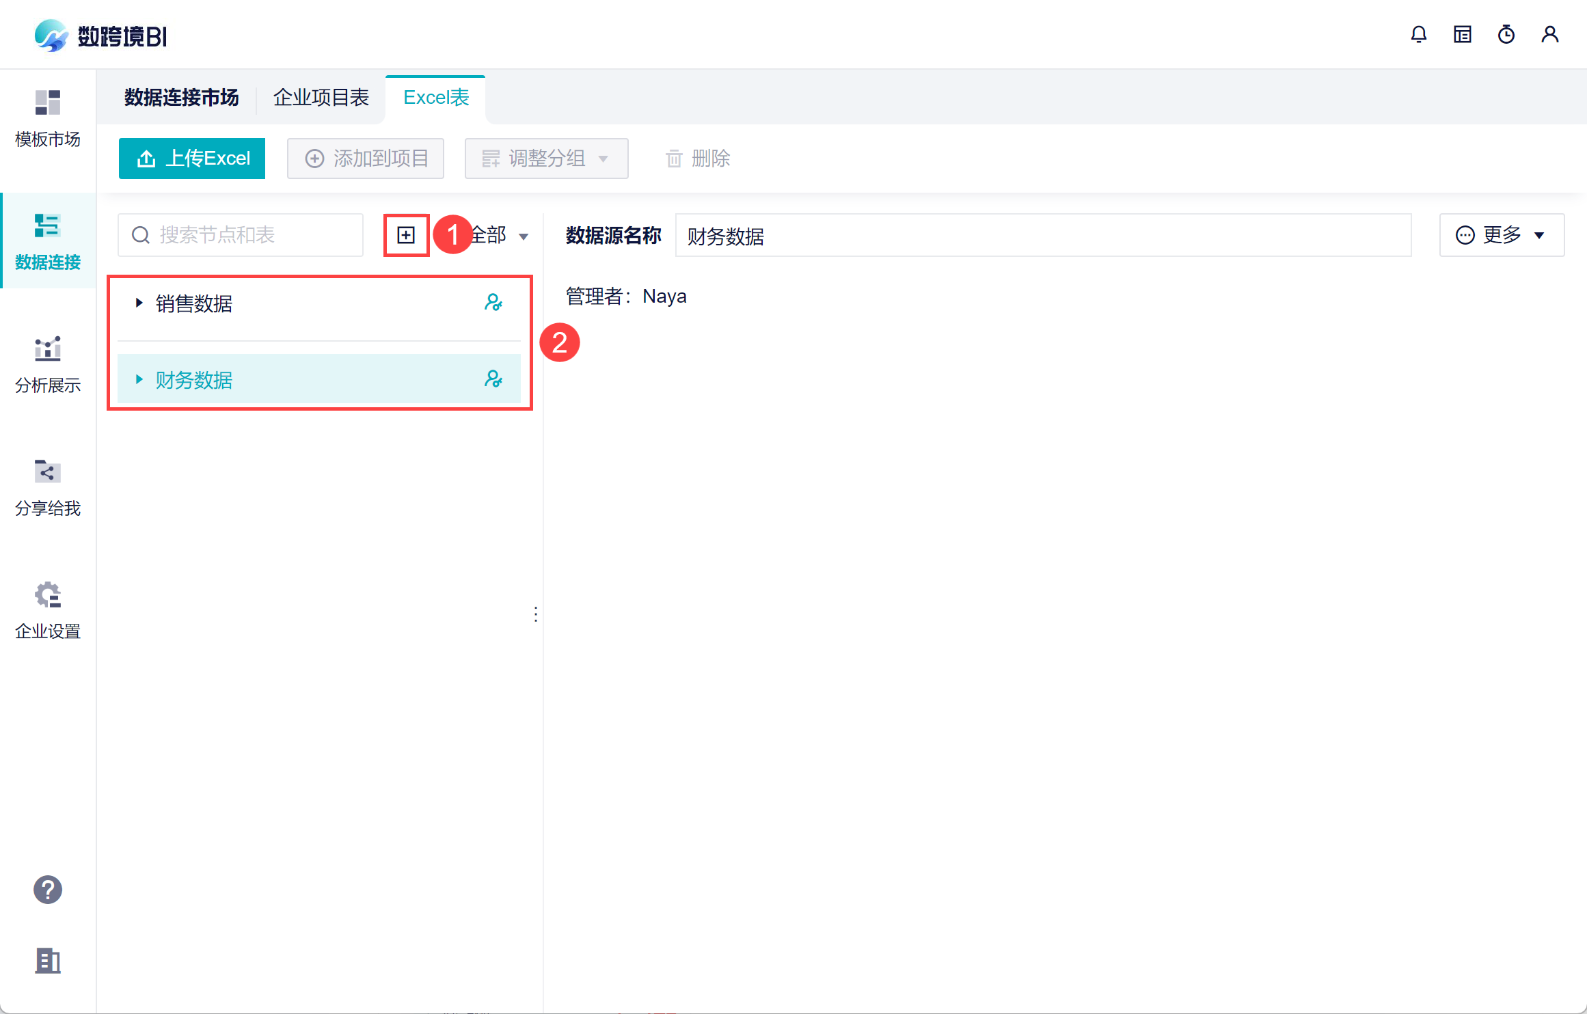Switch to the 数据连接市场 tab
The image size is (1587, 1014).
[182, 98]
